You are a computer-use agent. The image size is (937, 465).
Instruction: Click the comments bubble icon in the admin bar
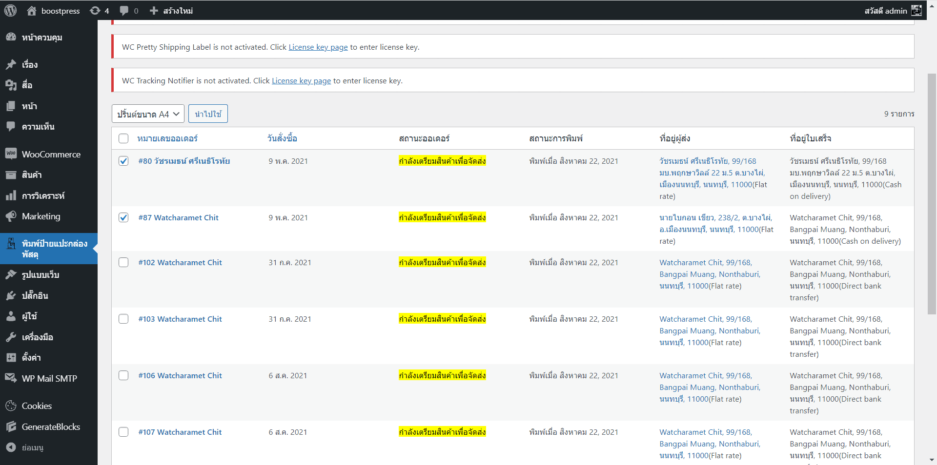coord(124,11)
